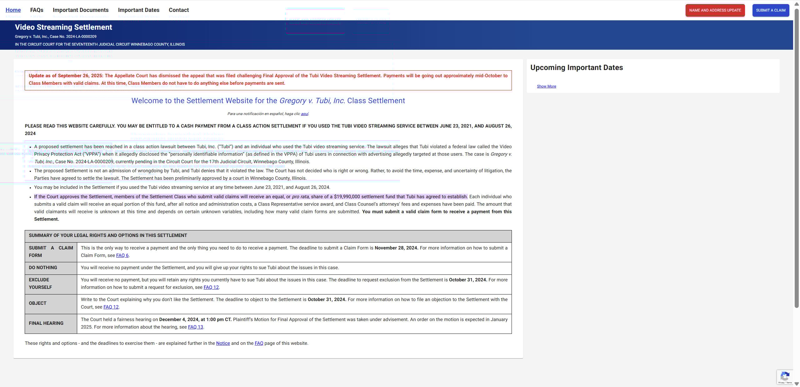The width and height of the screenshot is (800, 387).
Task: Open the Contact page
Action: click(179, 10)
